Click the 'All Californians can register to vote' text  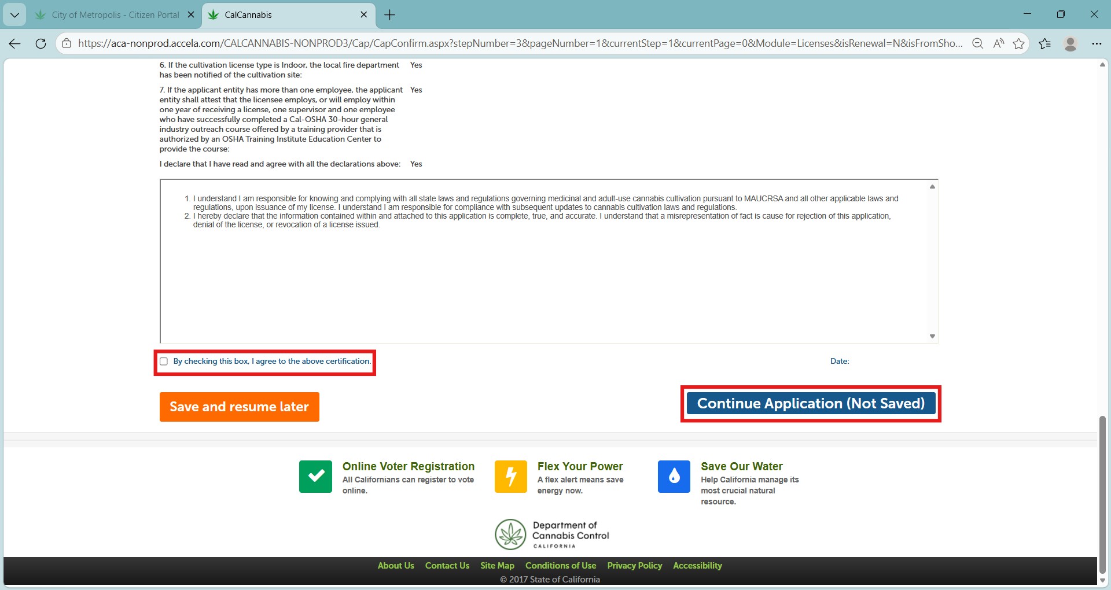point(408,485)
